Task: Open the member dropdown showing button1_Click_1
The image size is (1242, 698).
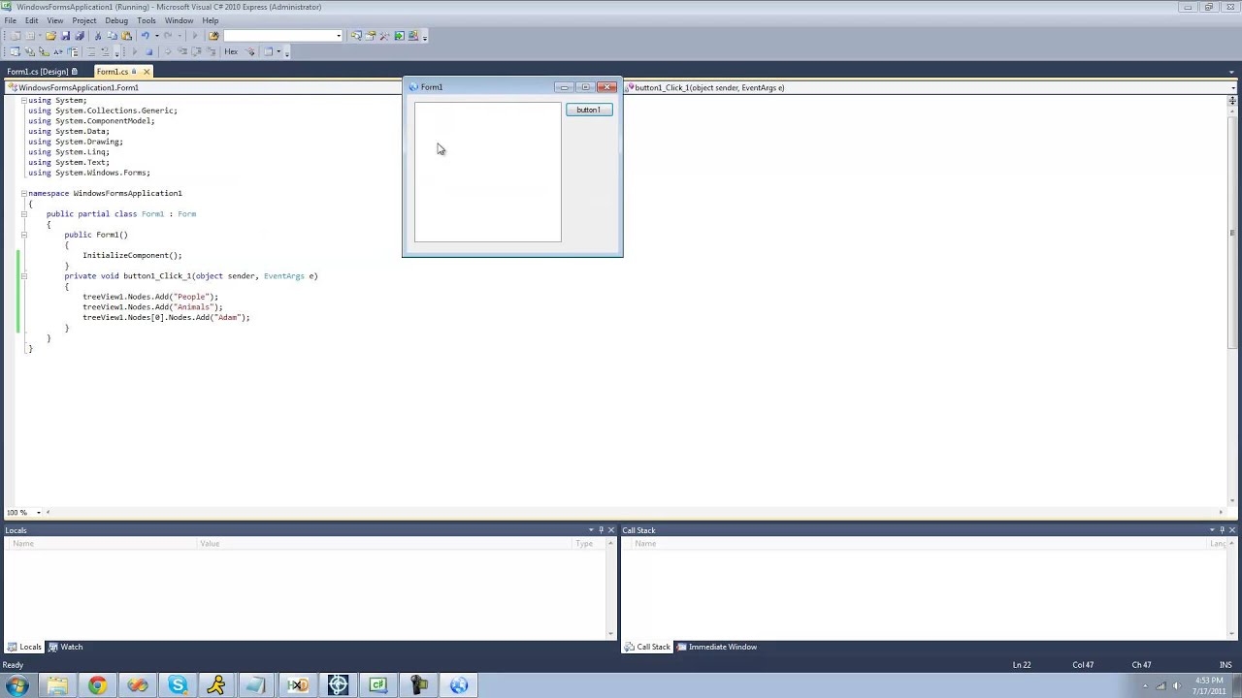Action: click(1232, 87)
